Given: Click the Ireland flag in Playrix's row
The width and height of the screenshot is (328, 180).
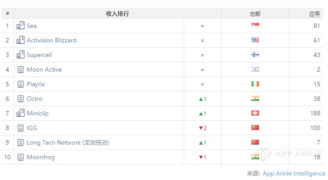Looking at the screenshot, I should (255, 84).
